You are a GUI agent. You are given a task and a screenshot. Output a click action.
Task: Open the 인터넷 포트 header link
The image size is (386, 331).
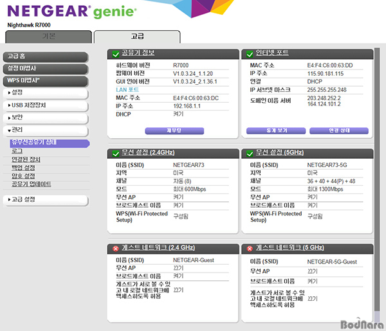tap(272, 53)
